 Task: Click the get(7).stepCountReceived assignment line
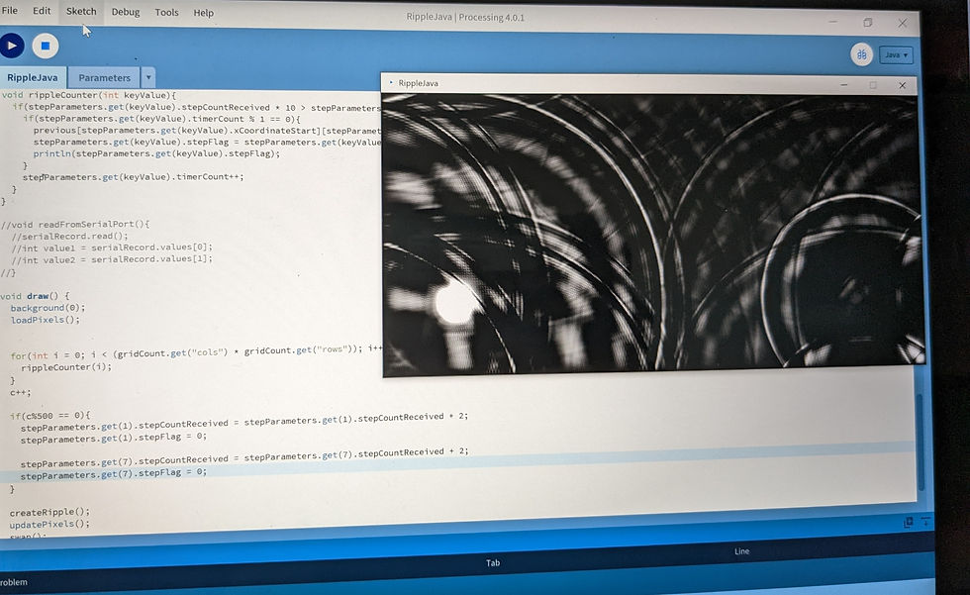[x=244, y=457]
